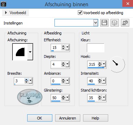Click the Glinstering value field showing 50

[x=56, y=98]
